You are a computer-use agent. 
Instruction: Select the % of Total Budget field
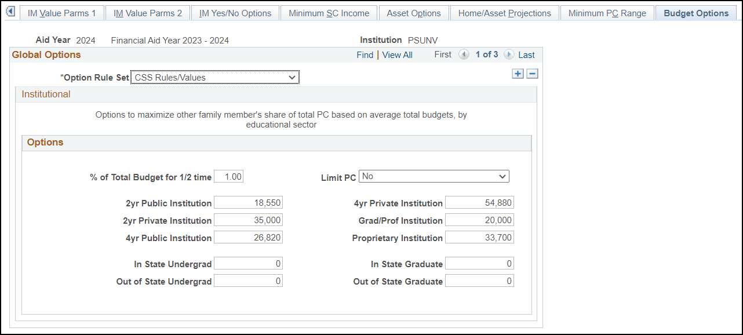click(x=228, y=176)
